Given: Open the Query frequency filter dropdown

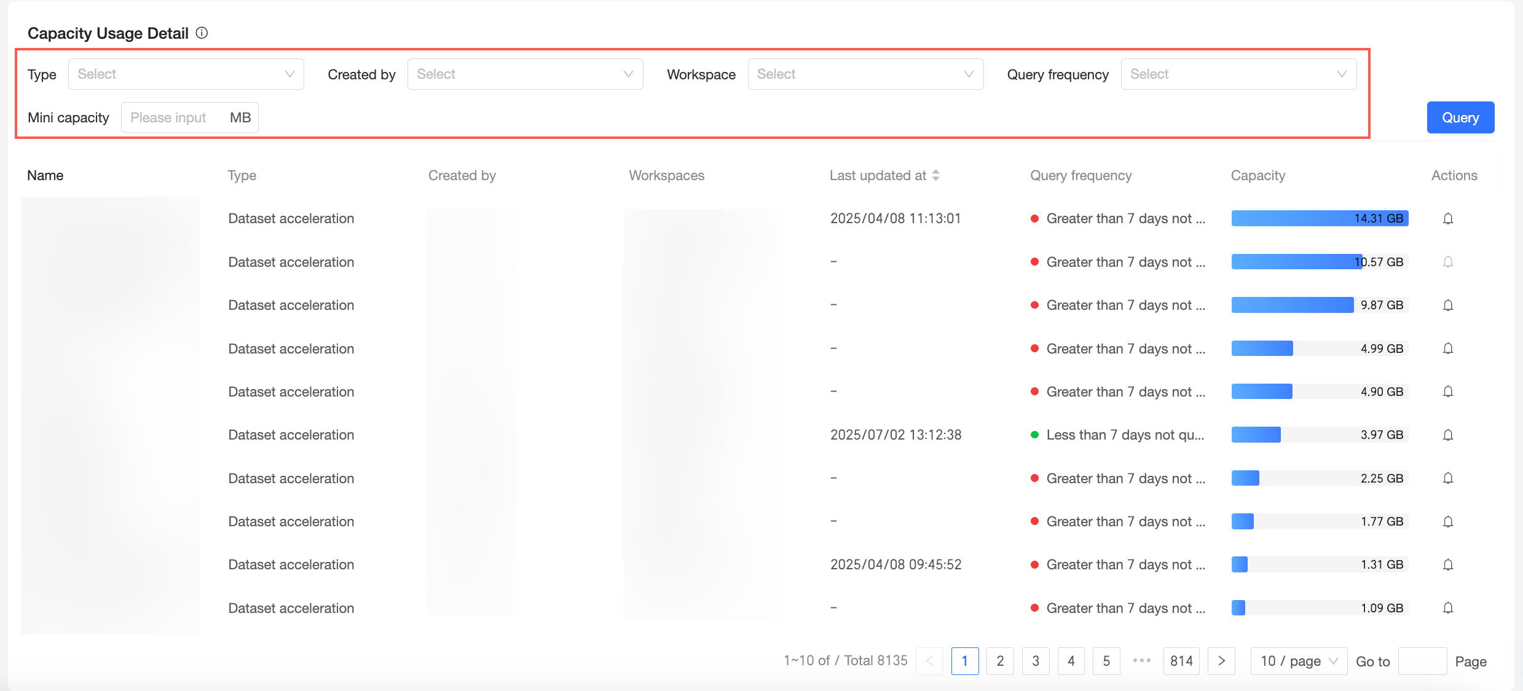Looking at the screenshot, I should (1238, 74).
